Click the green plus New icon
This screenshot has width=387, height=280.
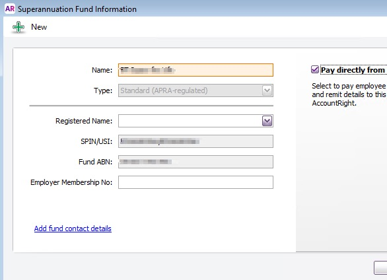coord(18,27)
